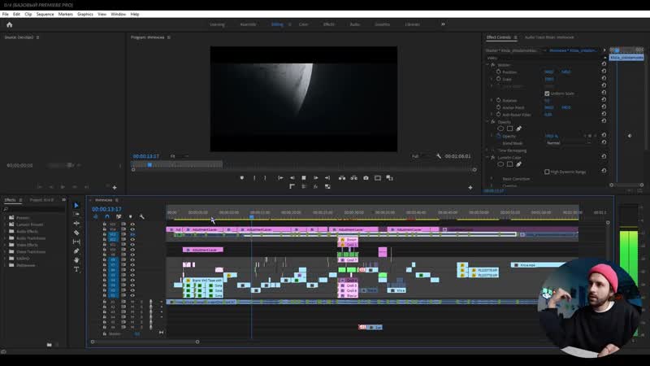Screen dimensions: 650x366
Task: Toggle timeline Snap magnet
Action: click(107, 216)
